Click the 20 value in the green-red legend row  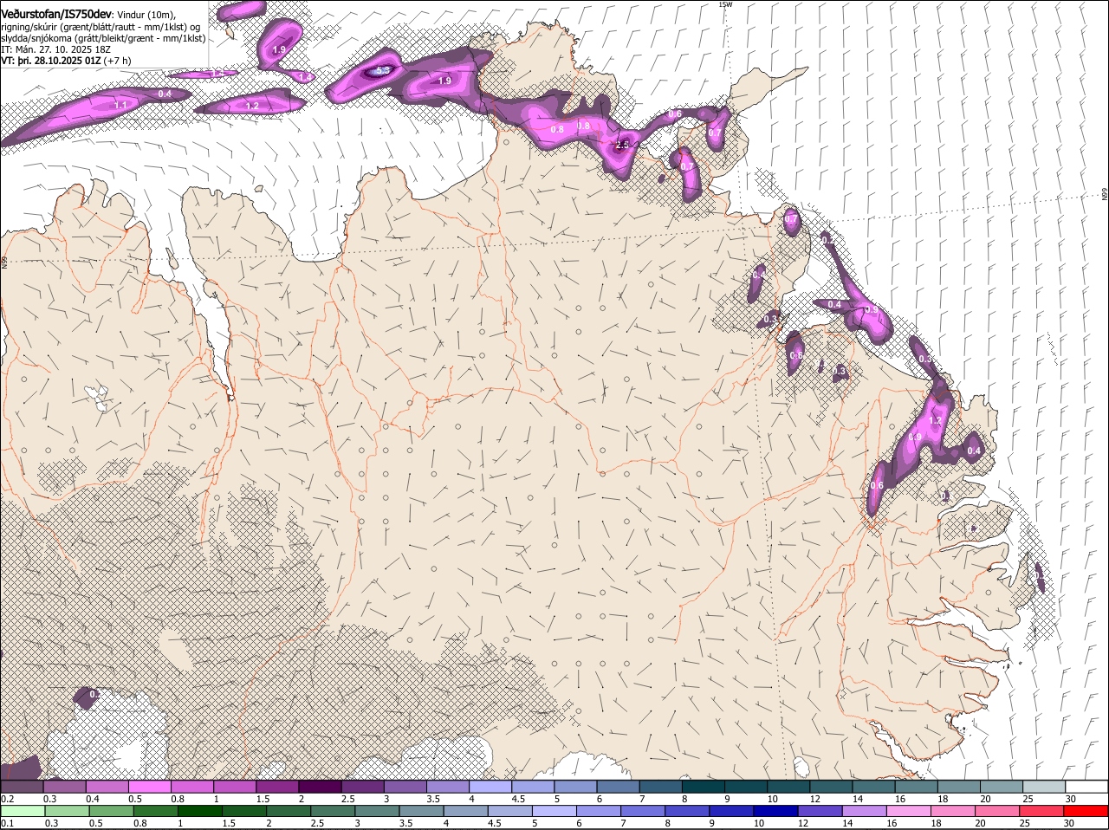pyautogui.click(x=981, y=824)
